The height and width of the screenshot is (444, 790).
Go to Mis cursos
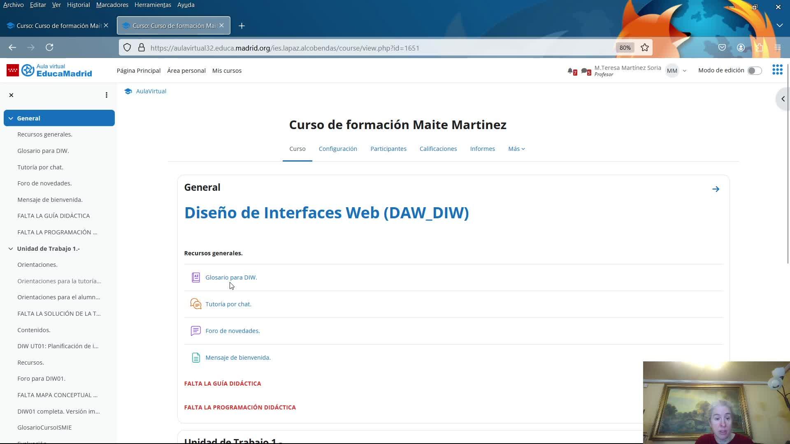point(227,71)
